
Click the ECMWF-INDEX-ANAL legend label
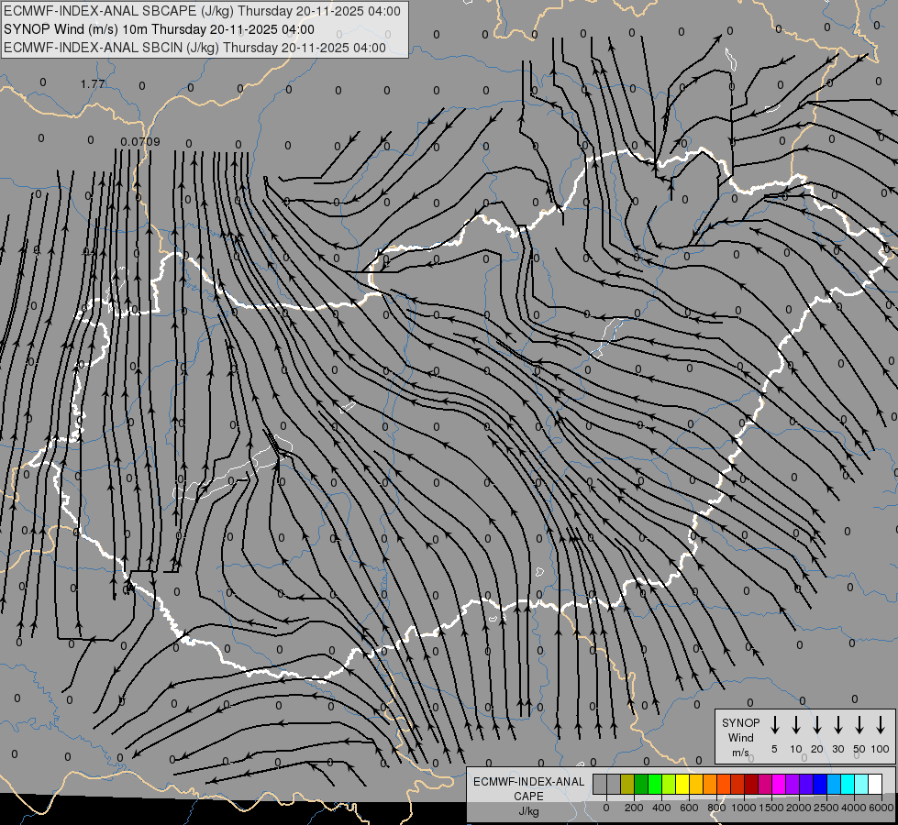pos(528,782)
